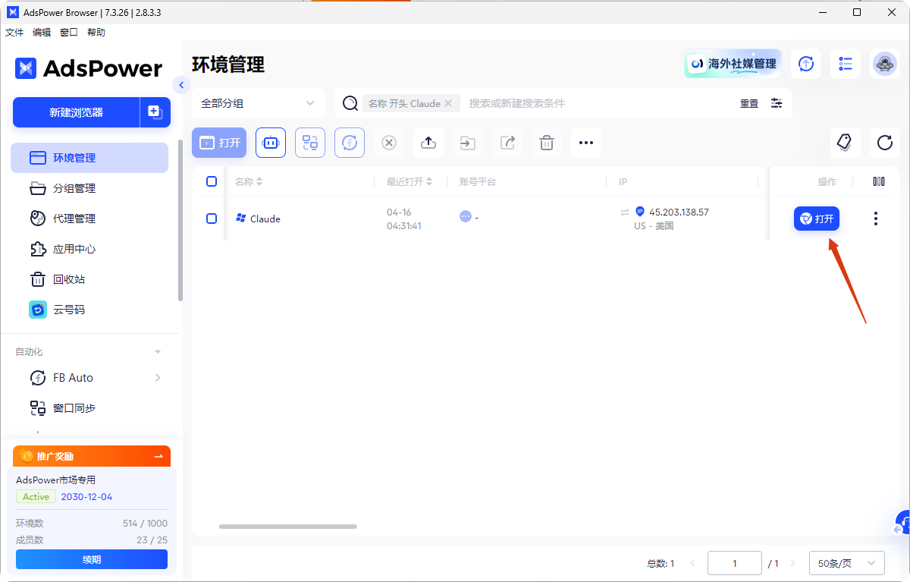Viewport: 910px width, 582px height.
Task: Click the import environments upload icon
Action: (428, 143)
